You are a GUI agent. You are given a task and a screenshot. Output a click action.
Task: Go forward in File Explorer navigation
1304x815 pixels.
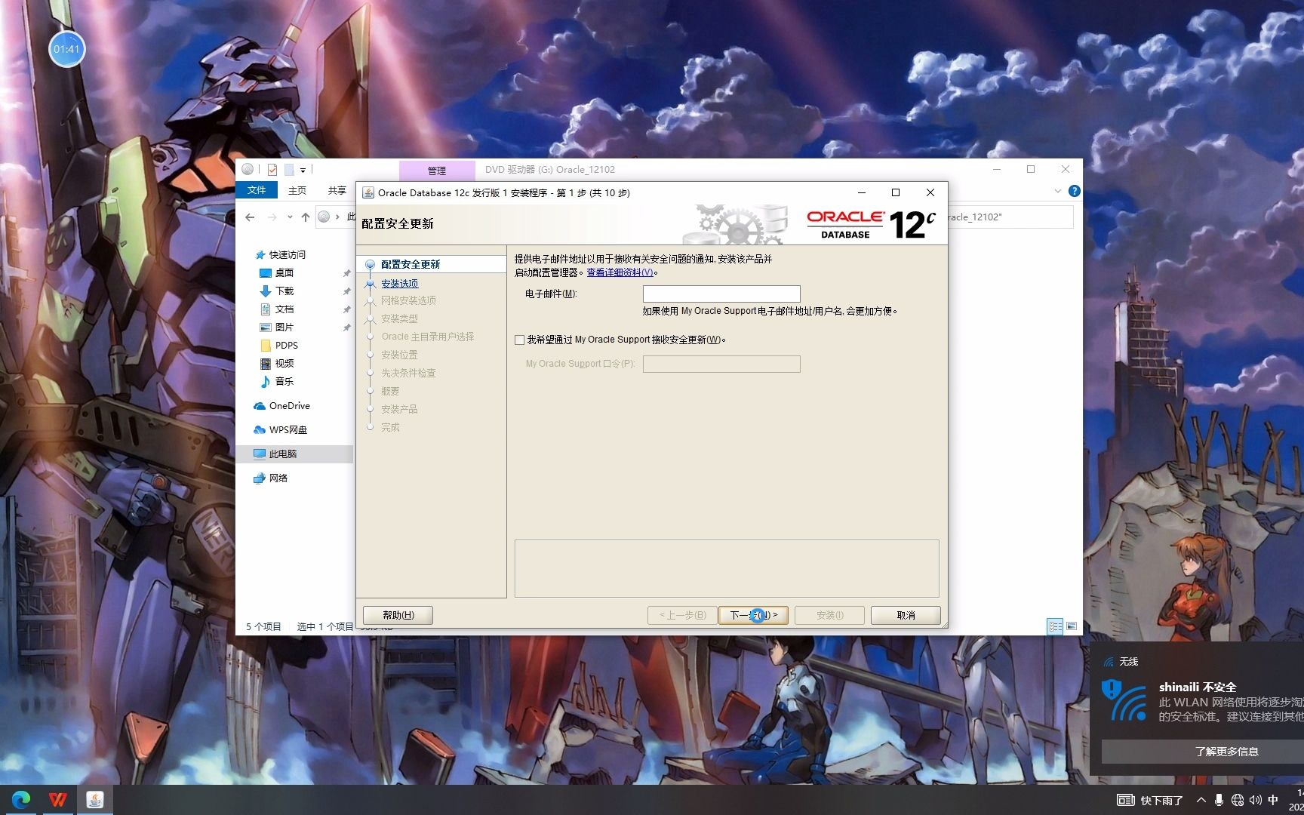coord(272,217)
